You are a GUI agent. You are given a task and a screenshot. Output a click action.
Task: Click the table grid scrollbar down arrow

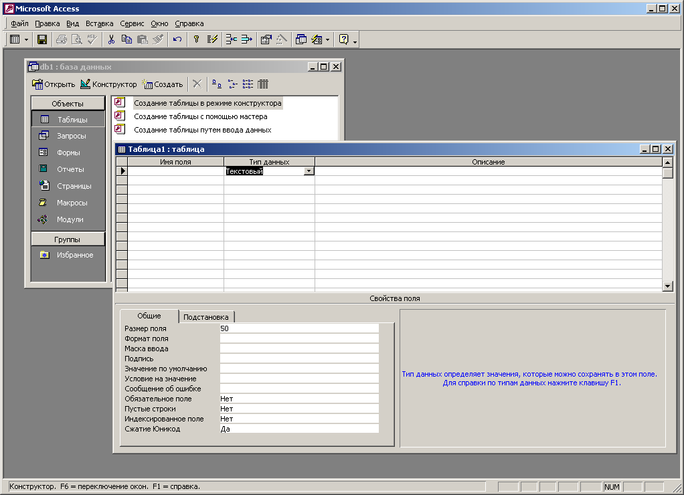coord(667,286)
